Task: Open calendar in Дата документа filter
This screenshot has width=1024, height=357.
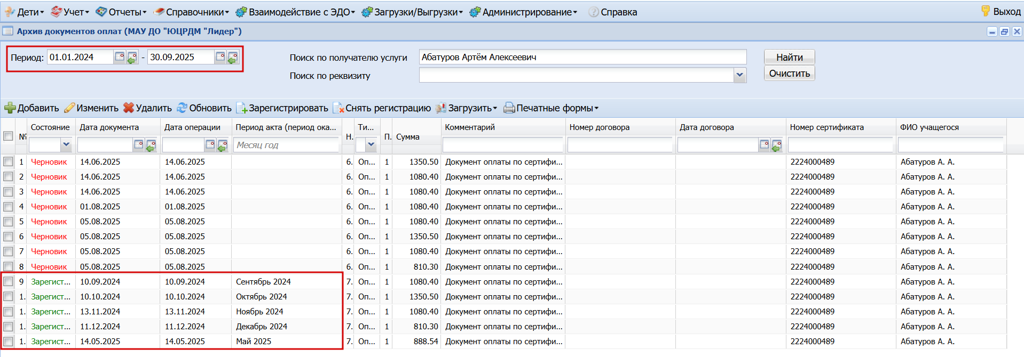Action: [x=139, y=144]
